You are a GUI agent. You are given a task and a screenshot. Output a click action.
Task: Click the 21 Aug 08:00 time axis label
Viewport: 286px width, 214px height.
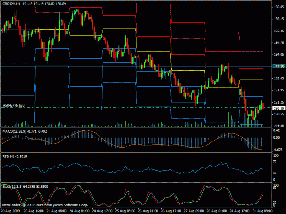coord(56,211)
